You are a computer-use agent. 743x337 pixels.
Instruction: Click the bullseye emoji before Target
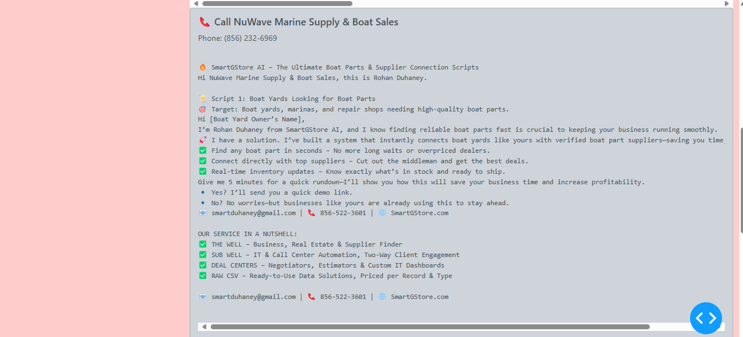(x=202, y=109)
